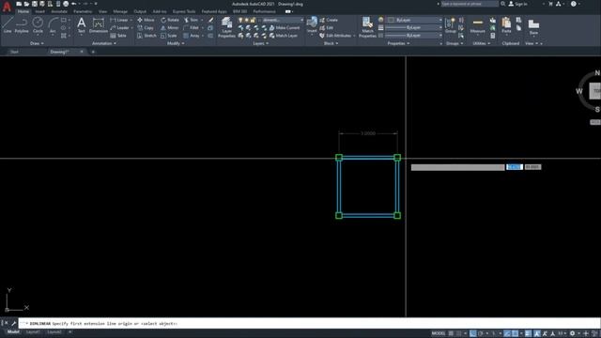Screen dimensions: 601x338
Task: Expand the Properties panel
Action: coord(398,43)
